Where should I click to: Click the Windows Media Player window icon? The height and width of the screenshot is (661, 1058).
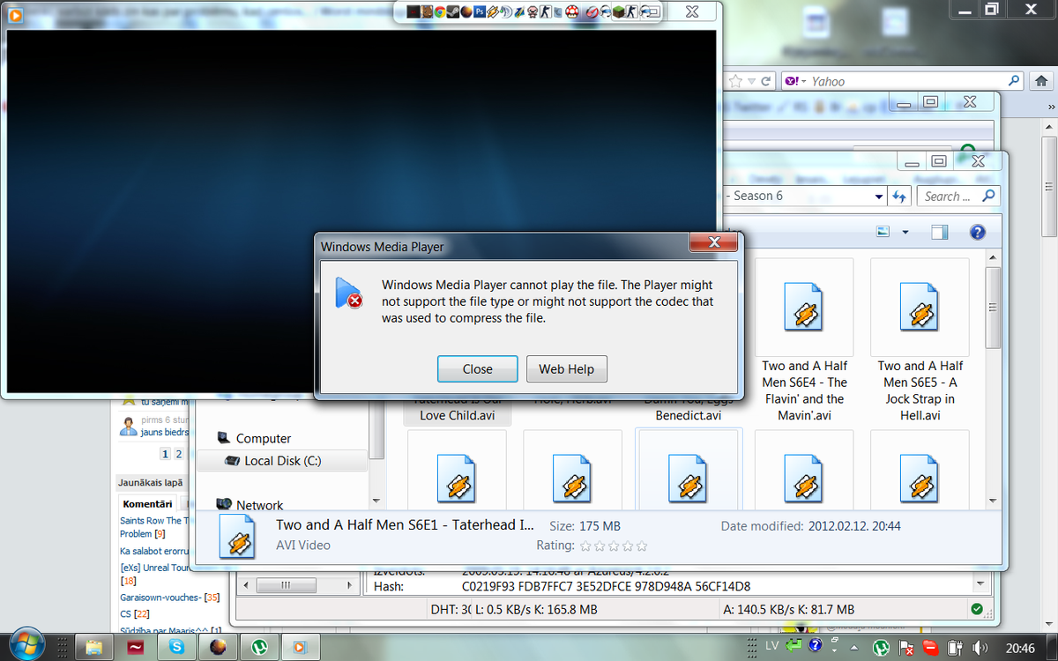(15, 13)
